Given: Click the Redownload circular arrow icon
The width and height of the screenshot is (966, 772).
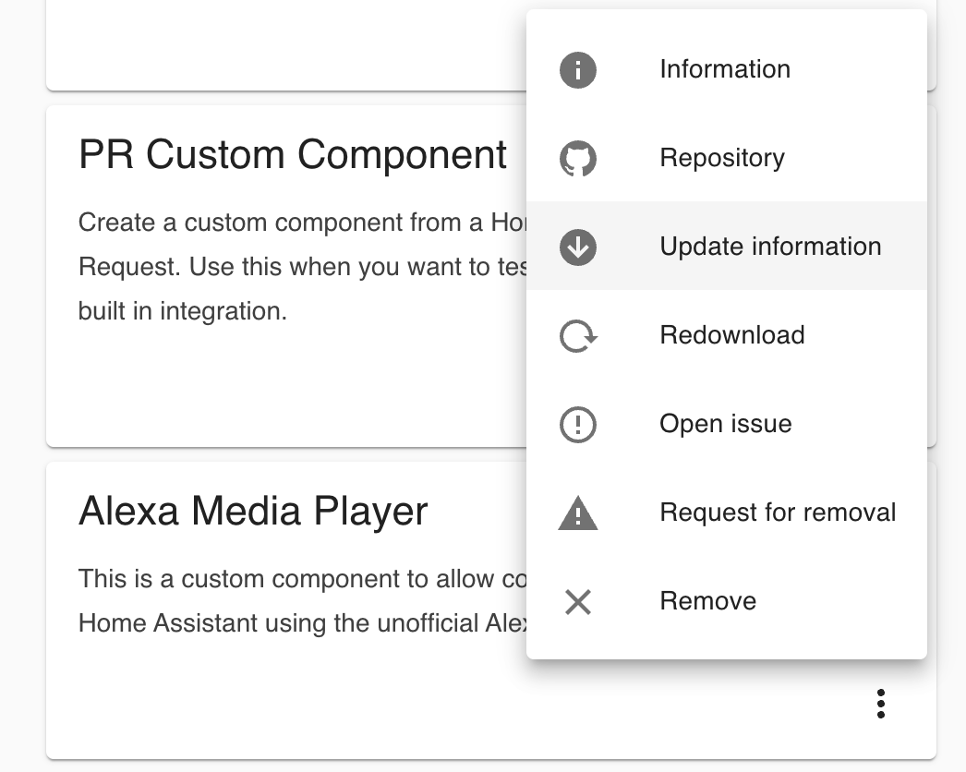Looking at the screenshot, I should tap(578, 336).
